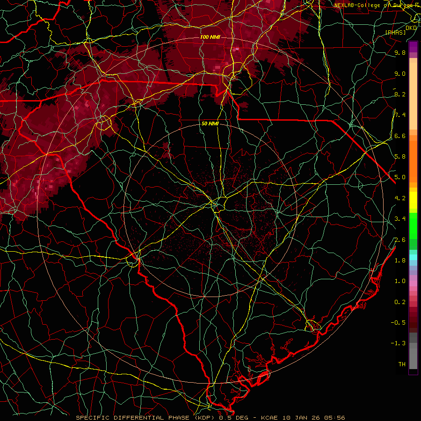The width and height of the screenshot is (421, 421).
Task: Click the -1.3 value on the color scale
Action: (398, 343)
